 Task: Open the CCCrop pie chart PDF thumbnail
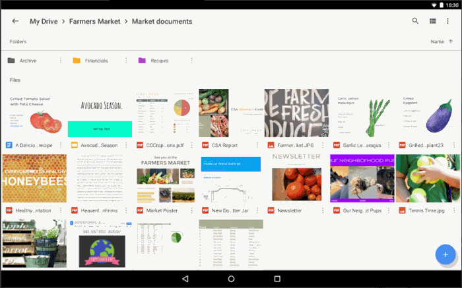[x=165, y=113]
